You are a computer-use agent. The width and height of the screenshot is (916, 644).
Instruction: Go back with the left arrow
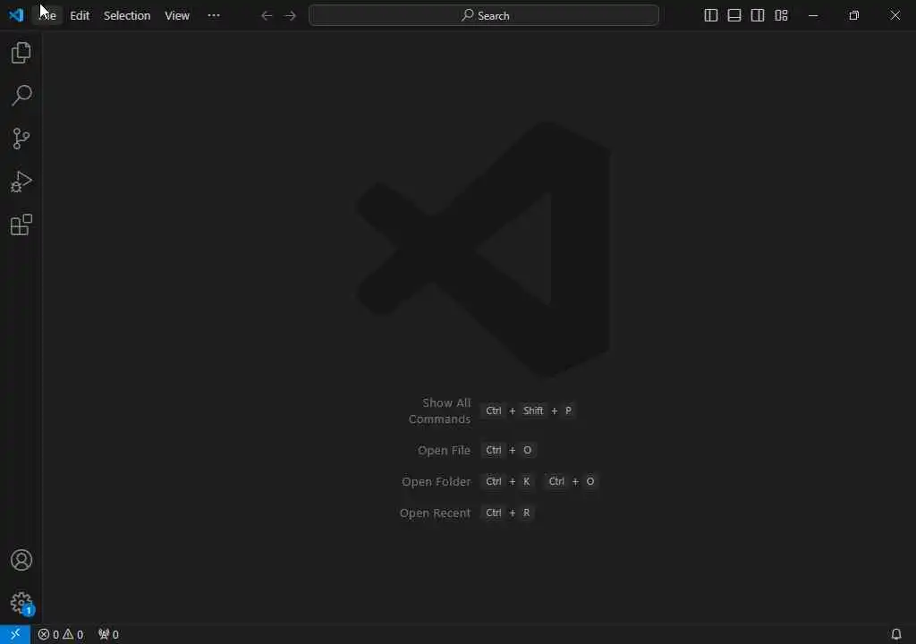point(267,16)
